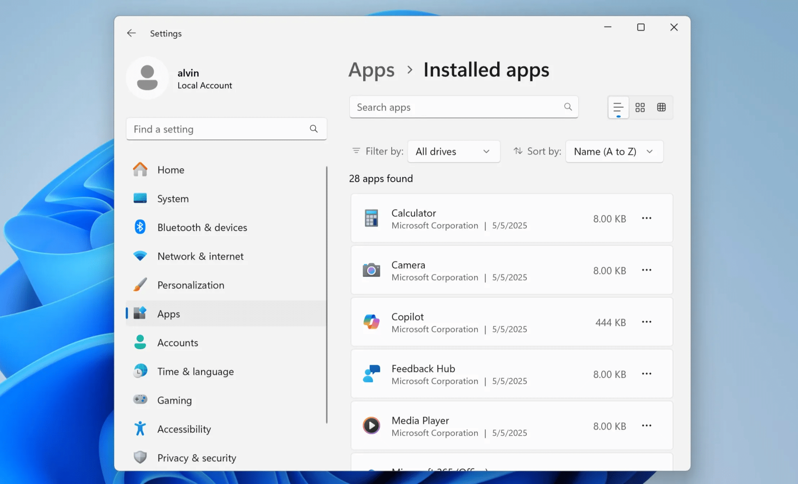Screen dimensions: 798x484
Task: Open the Calculator app icon
Action: (x=371, y=218)
